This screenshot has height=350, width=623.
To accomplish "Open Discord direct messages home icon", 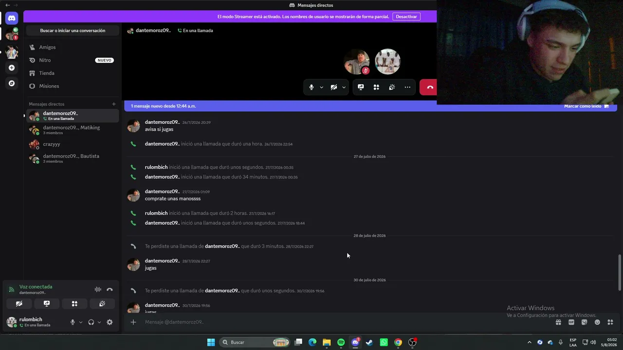I will pos(12,18).
